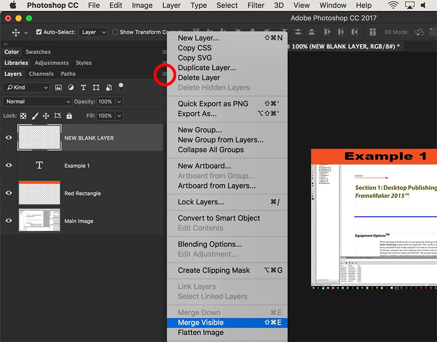Click the Fill value field
The image size is (437, 342).
coord(105,116)
